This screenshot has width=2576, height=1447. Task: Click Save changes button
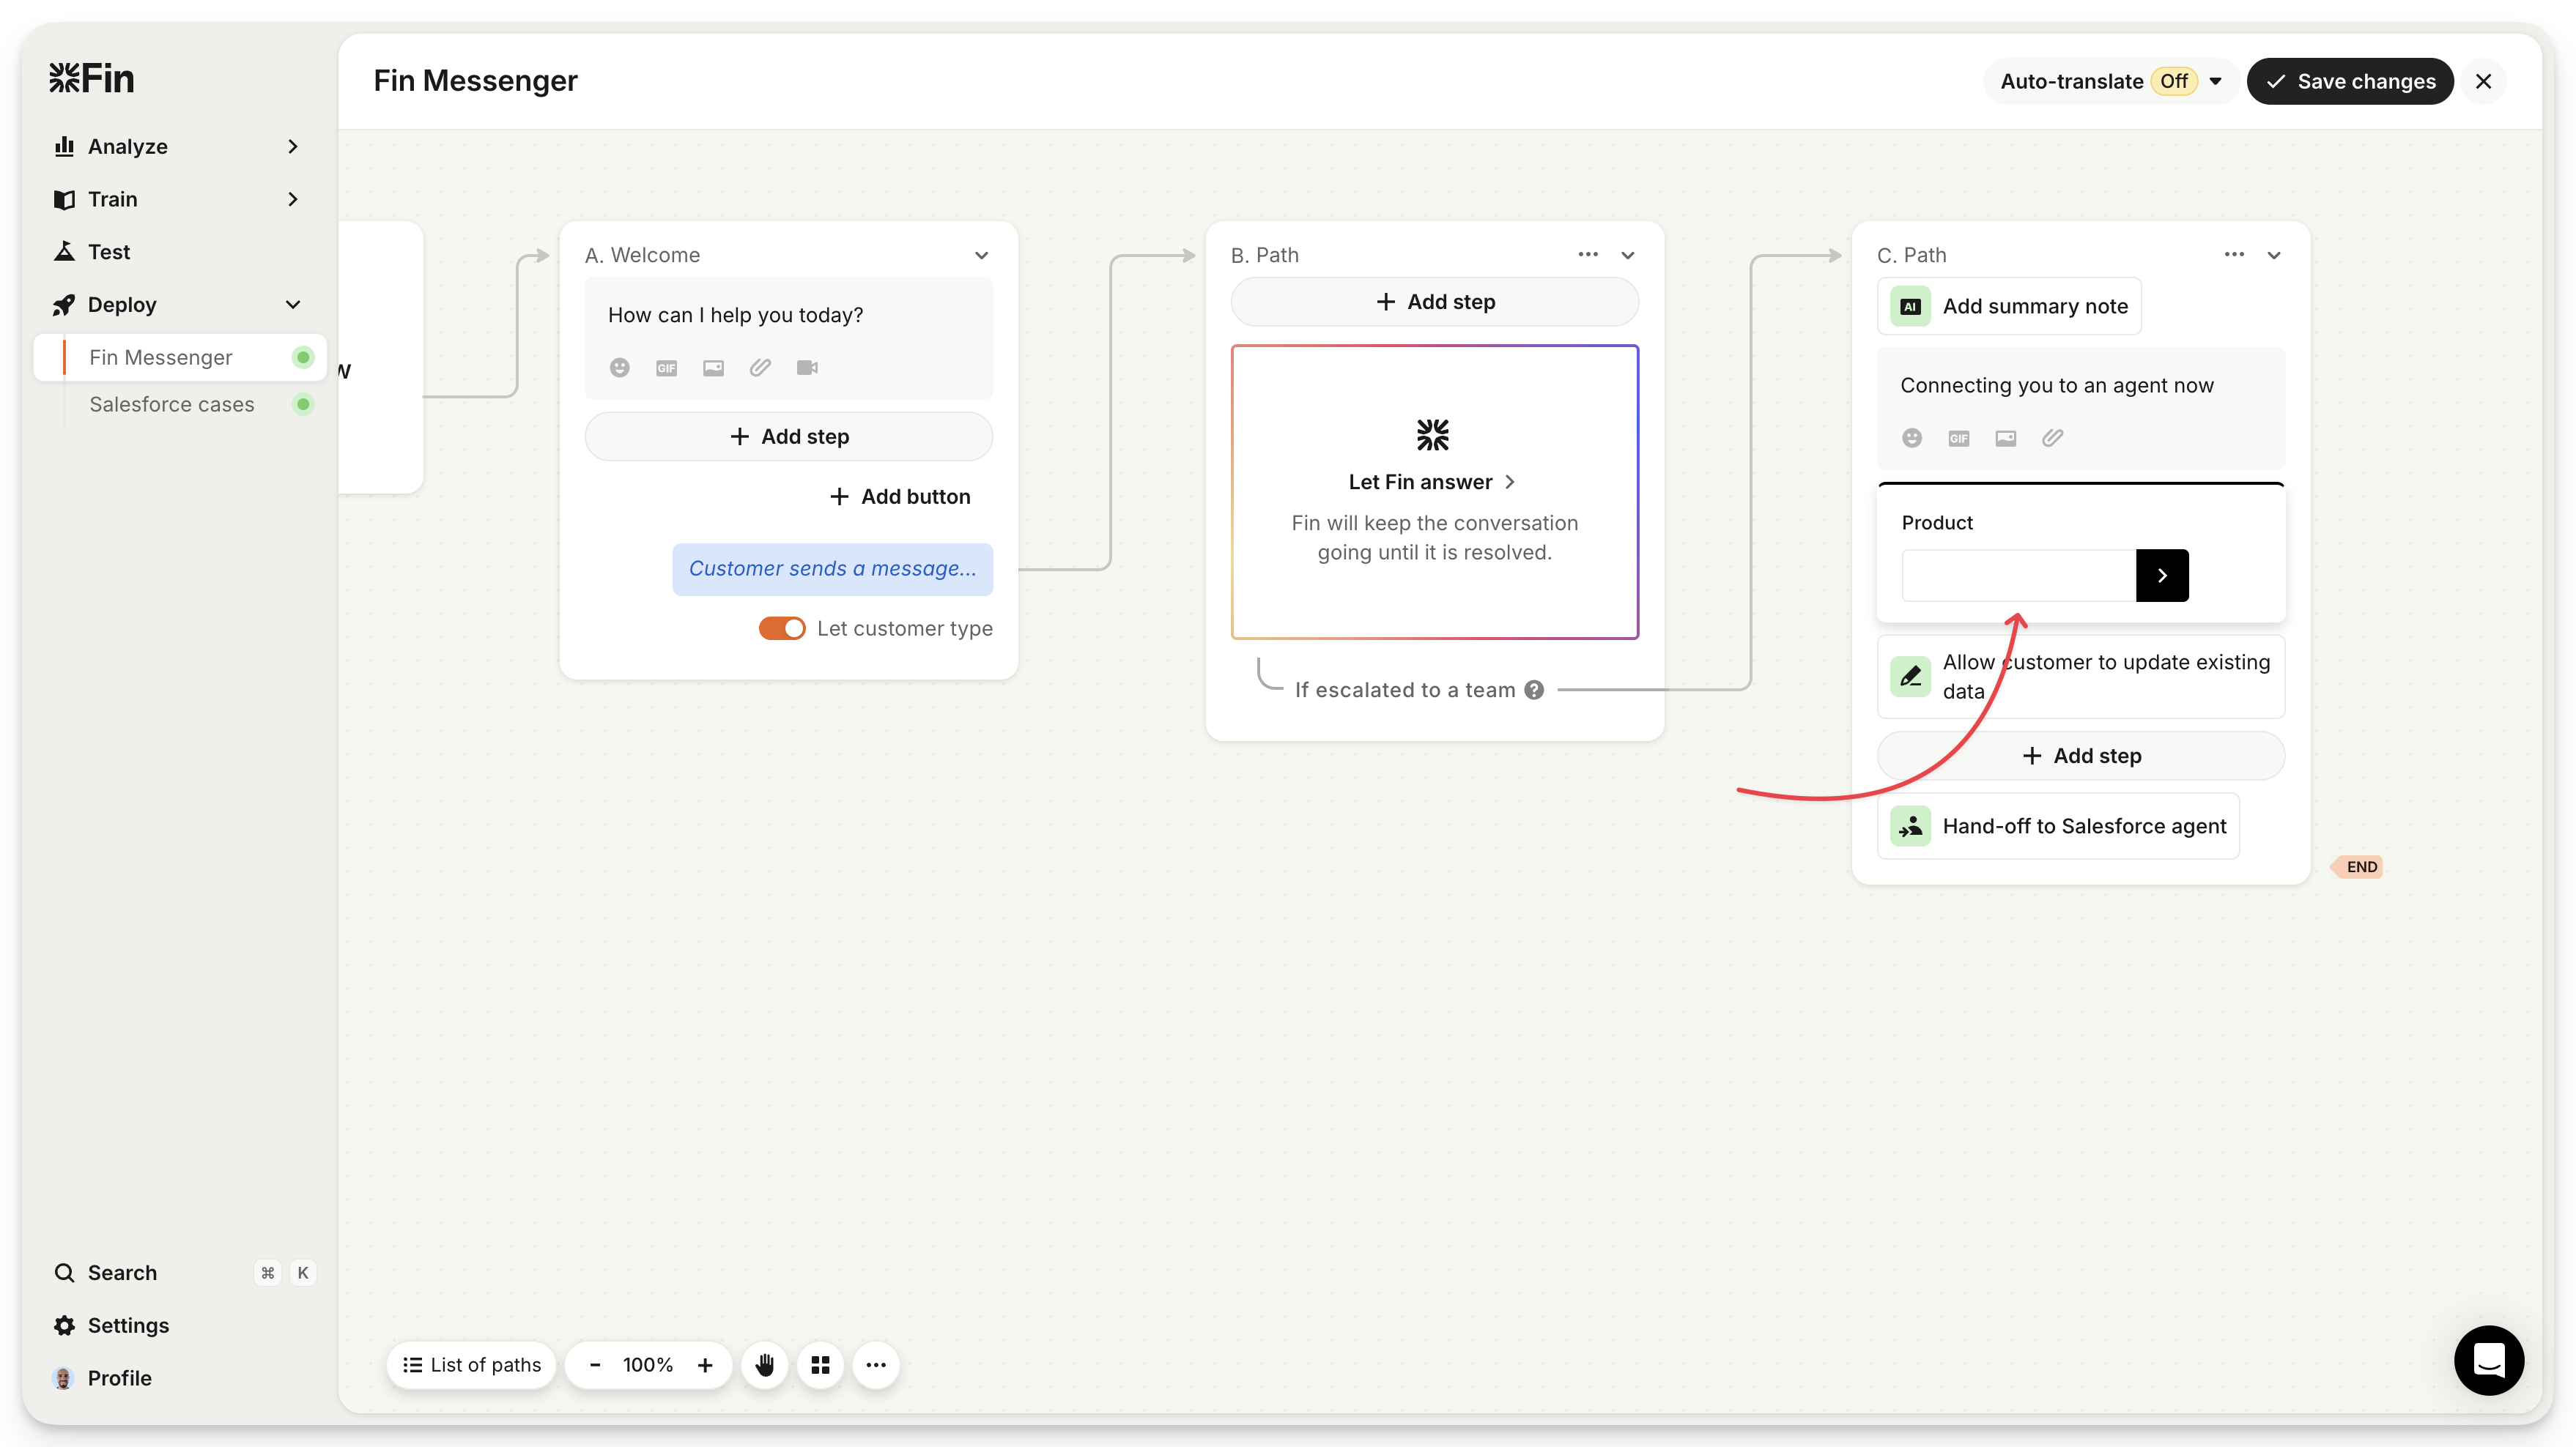tap(2349, 81)
